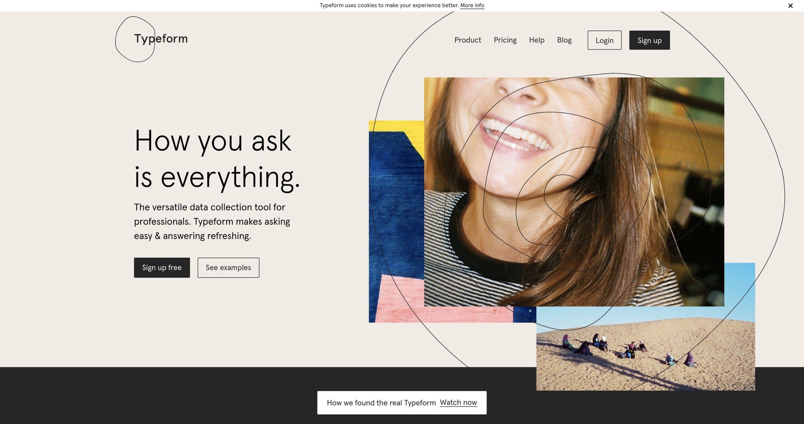Open the Help menu item
Image resolution: width=804 pixels, height=424 pixels.
[536, 40]
